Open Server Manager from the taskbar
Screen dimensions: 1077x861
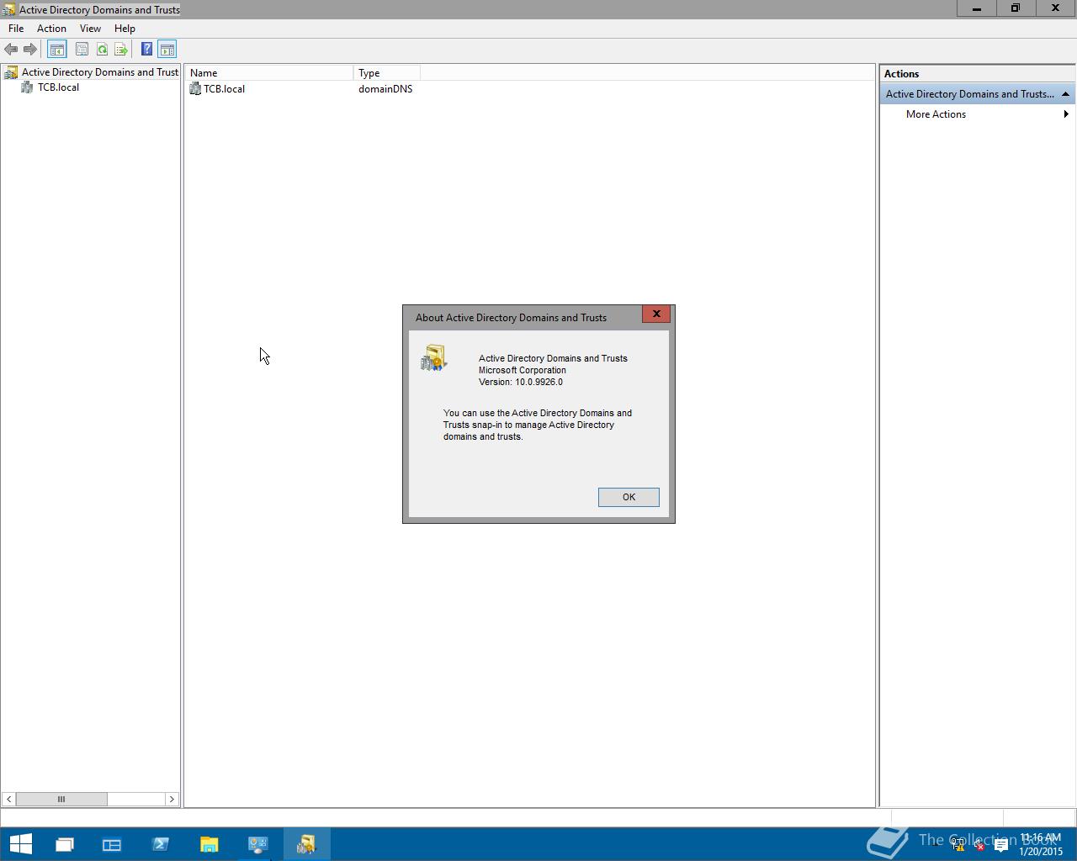coord(112,843)
